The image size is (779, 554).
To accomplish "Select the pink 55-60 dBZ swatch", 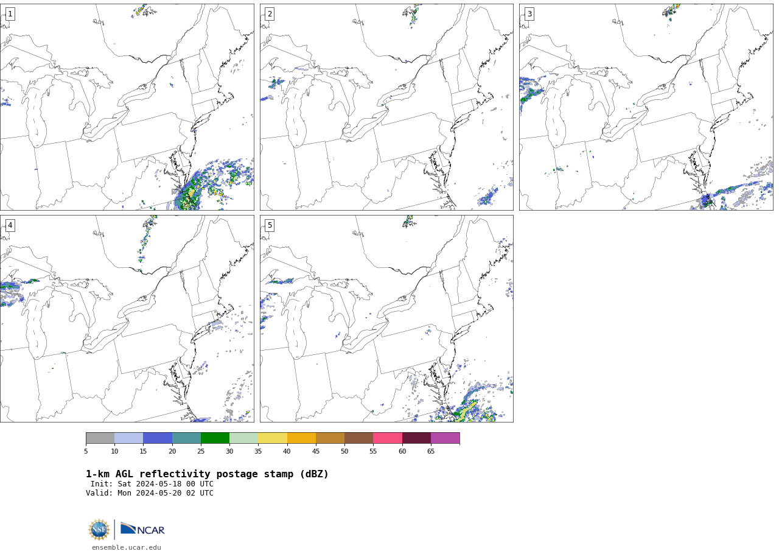I will tap(388, 438).
